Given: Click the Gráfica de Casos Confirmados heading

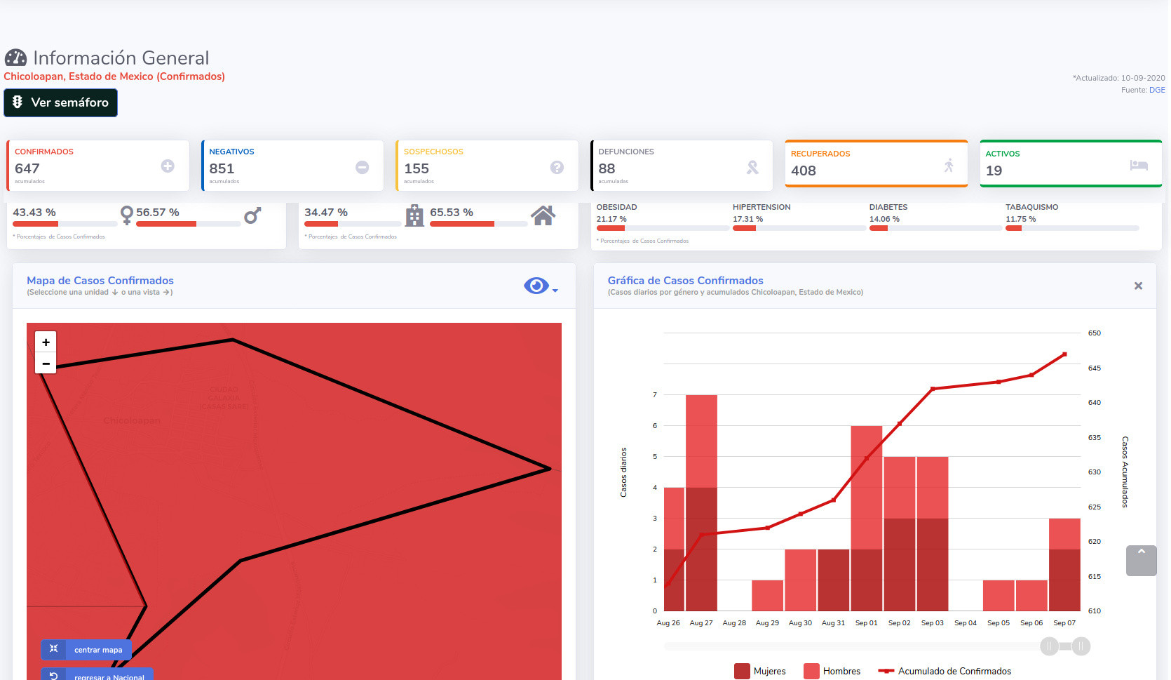Looking at the screenshot, I should [685, 281].
